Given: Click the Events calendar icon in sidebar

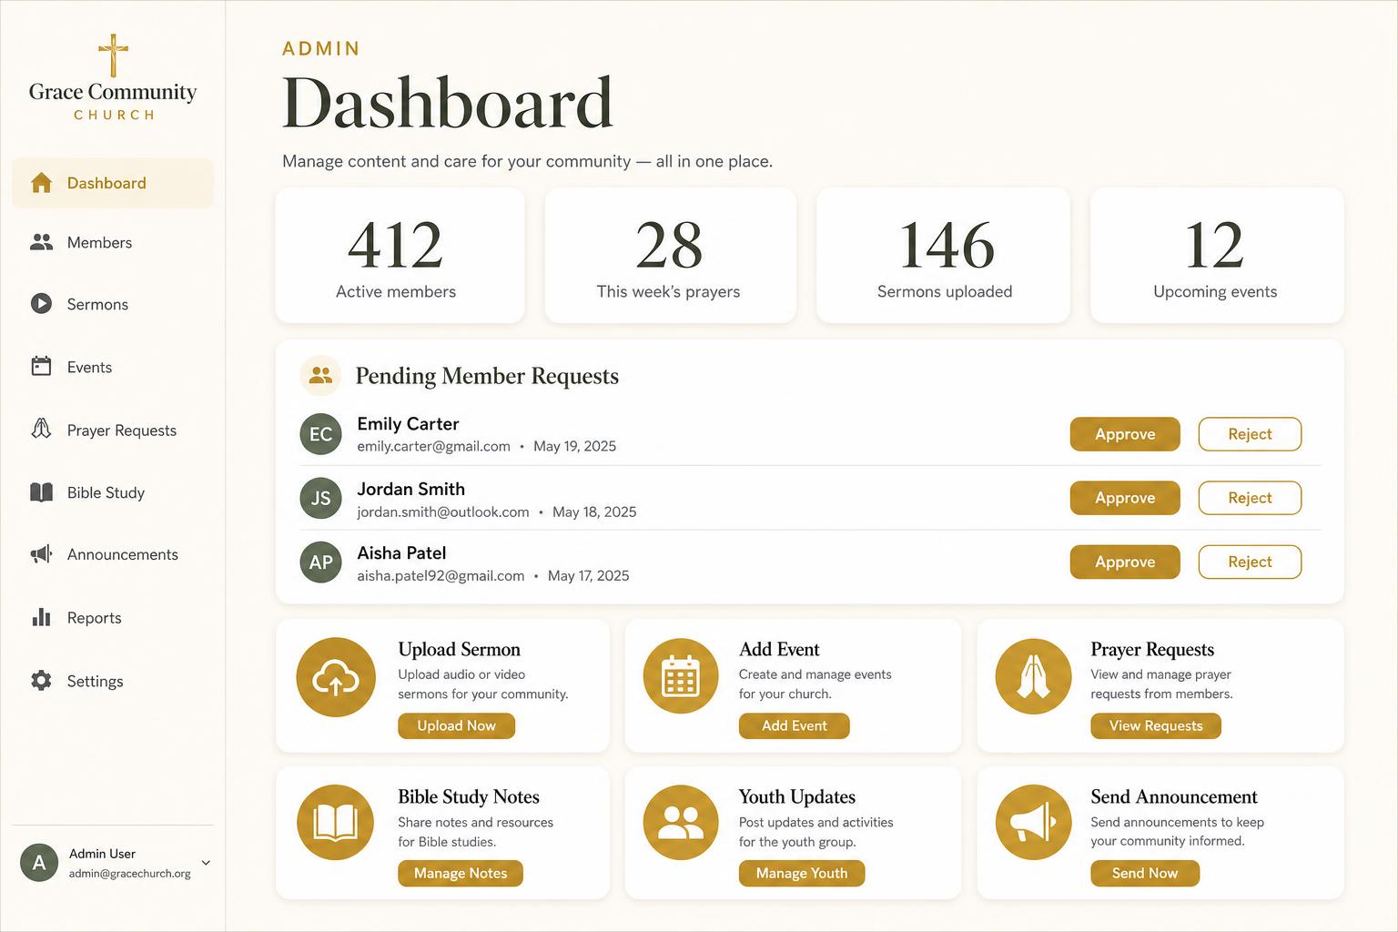Looking at the screenshot, I should pyautogui.click(x=41, y=367).
